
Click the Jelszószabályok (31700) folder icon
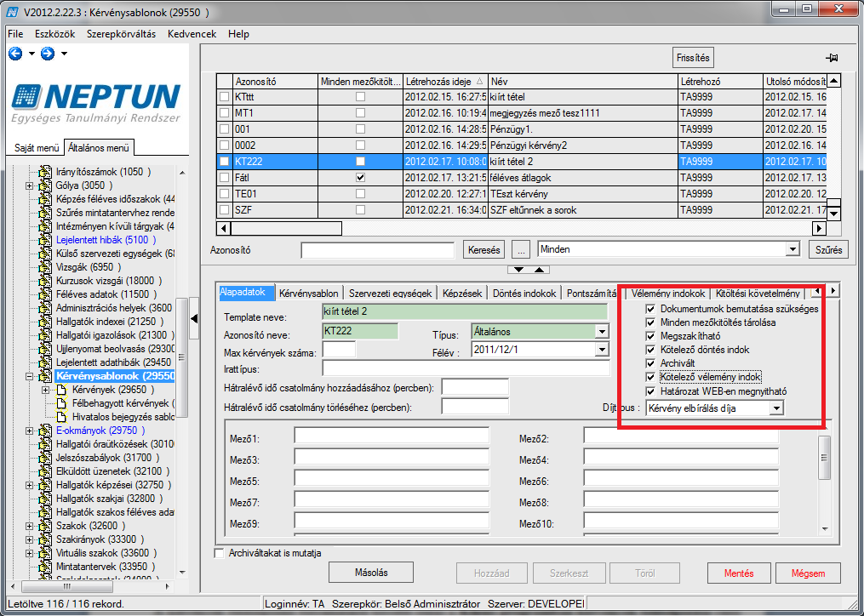click(x=45, y=458)
